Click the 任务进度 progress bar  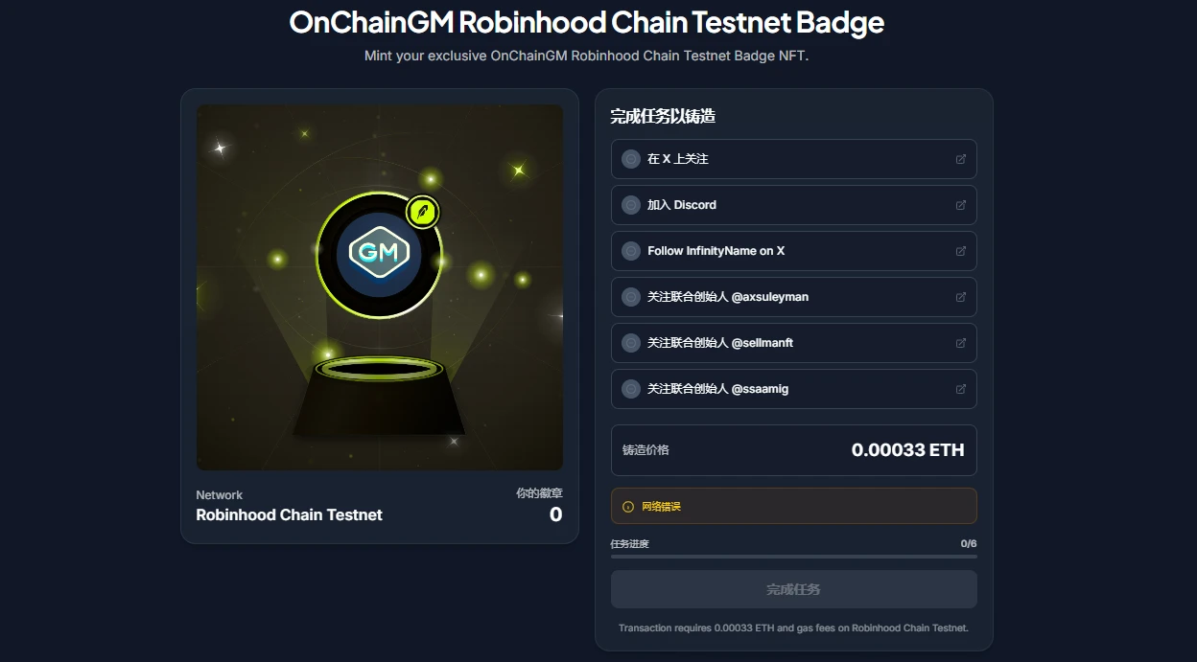793,554
